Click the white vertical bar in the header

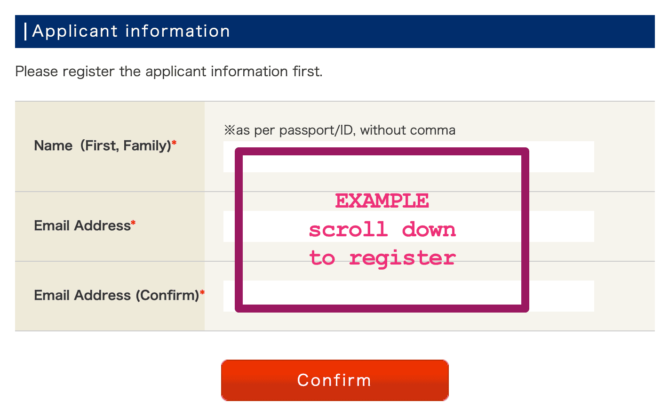[25, 32]
